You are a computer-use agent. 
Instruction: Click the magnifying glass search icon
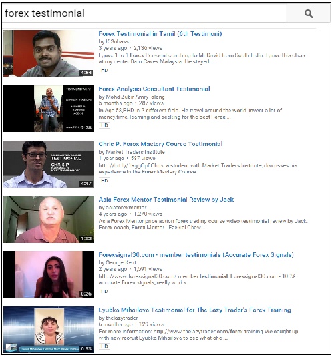tap(308, 13)
